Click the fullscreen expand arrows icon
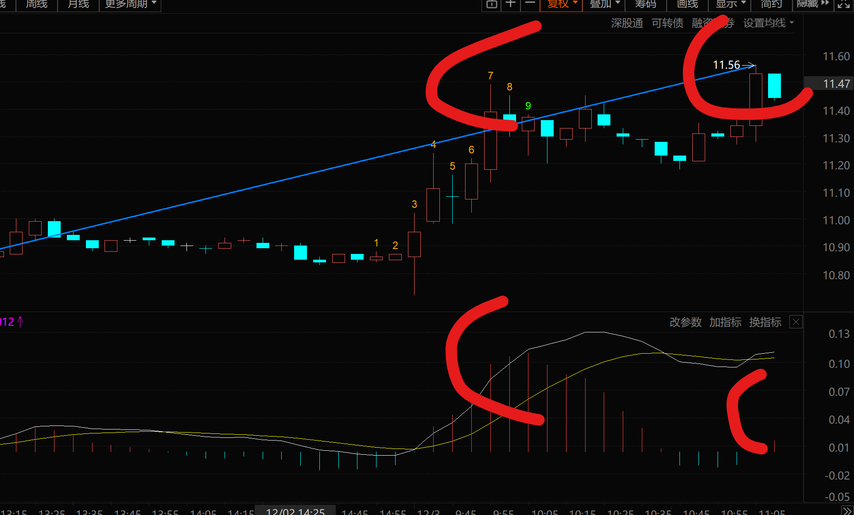 click(843, 4)
